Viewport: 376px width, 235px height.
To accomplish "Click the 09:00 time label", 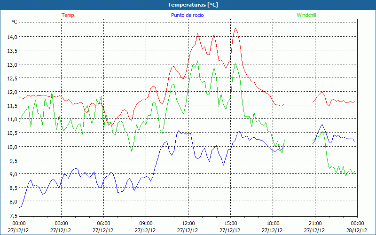I will pyautogui.click(x=146, y=224).
